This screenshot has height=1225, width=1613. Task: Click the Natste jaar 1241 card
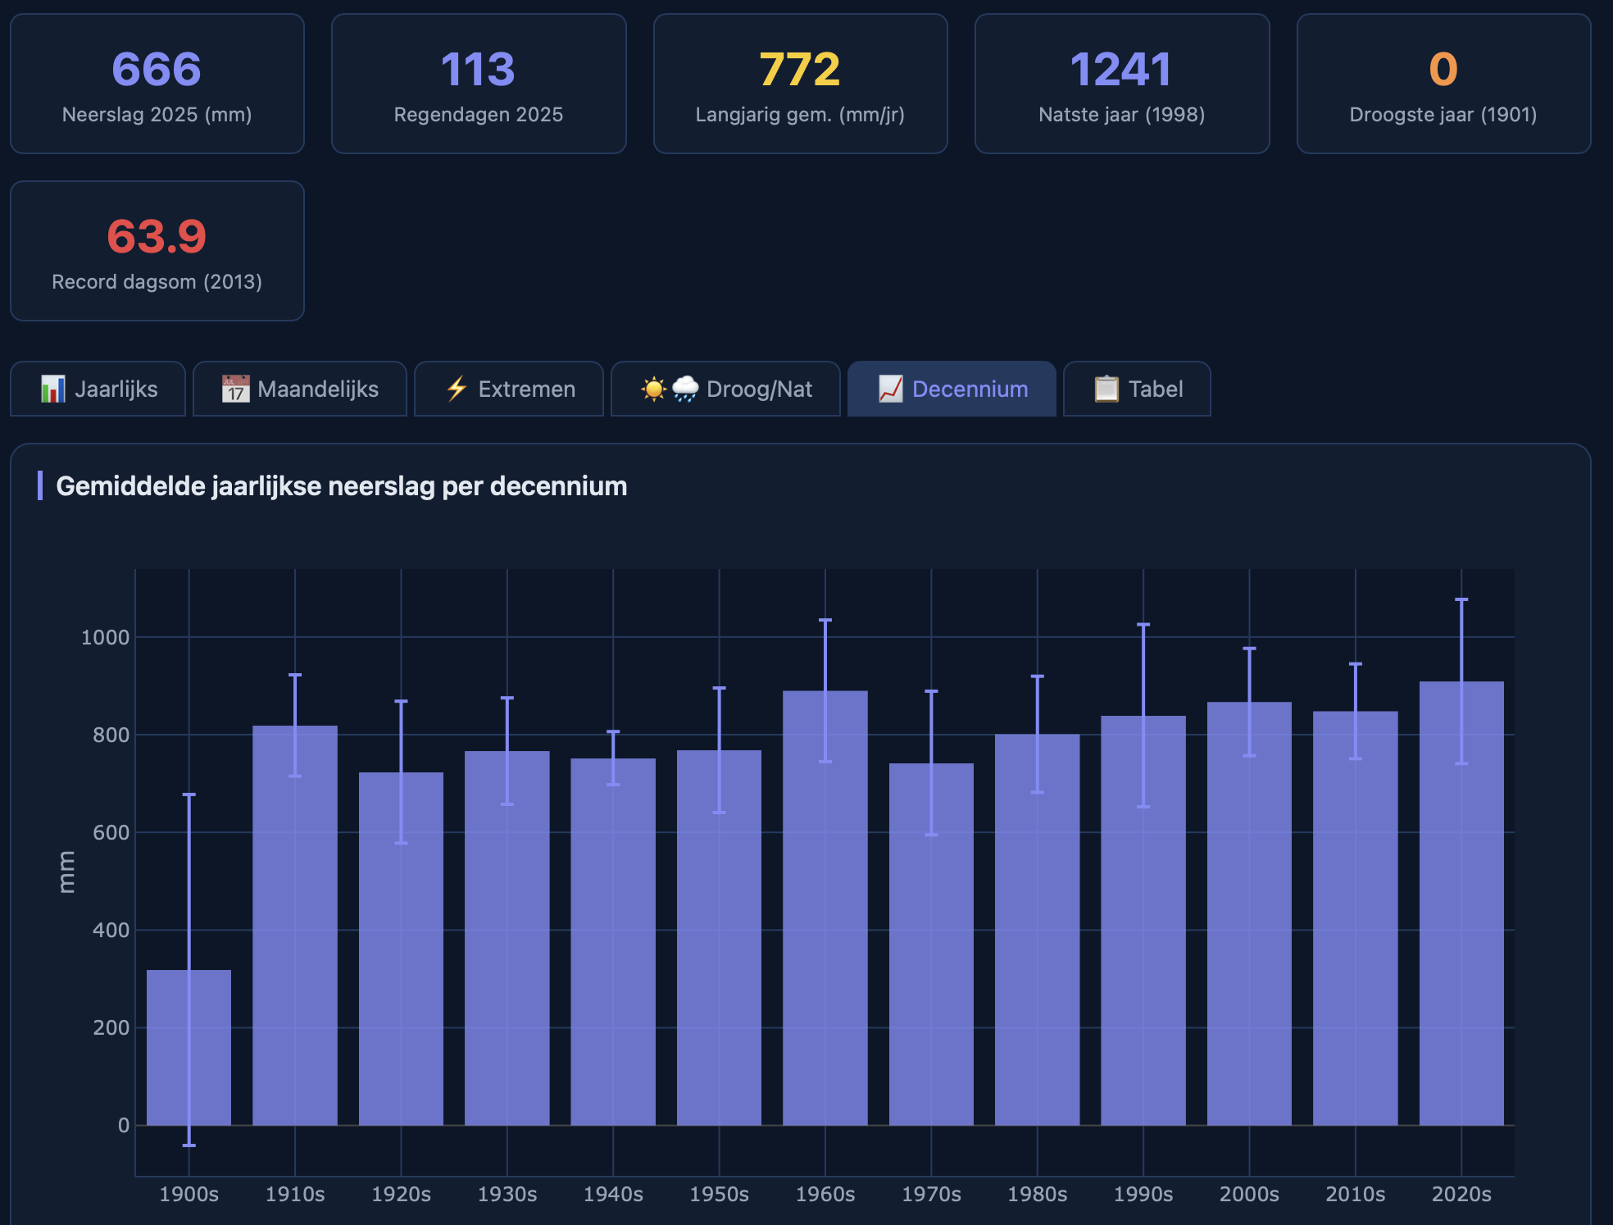1121,84
